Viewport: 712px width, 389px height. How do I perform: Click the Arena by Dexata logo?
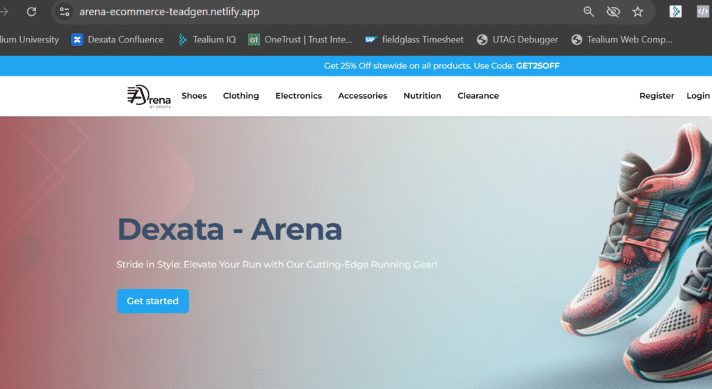click(x=148, y=96)
